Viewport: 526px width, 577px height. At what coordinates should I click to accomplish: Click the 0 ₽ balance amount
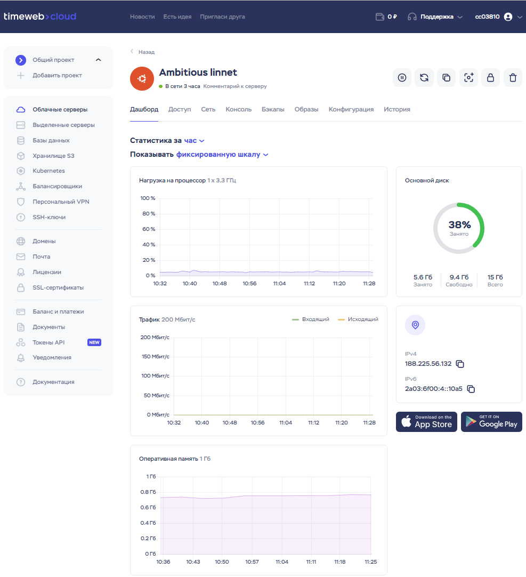(392, 17)
